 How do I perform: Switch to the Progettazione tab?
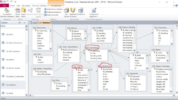coord(56,6)
